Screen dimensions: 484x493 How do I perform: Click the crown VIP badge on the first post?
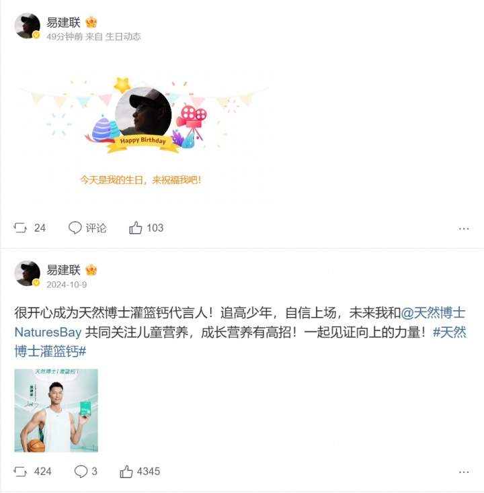(91, 22)
